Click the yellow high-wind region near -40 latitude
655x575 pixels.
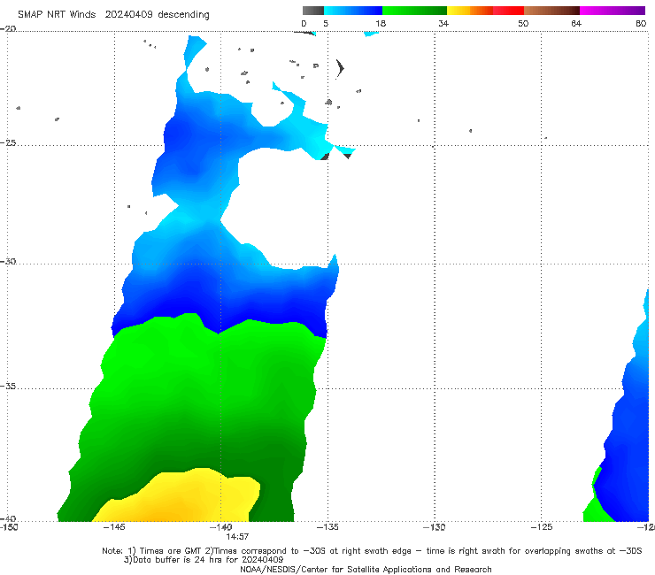coord(180,499)
